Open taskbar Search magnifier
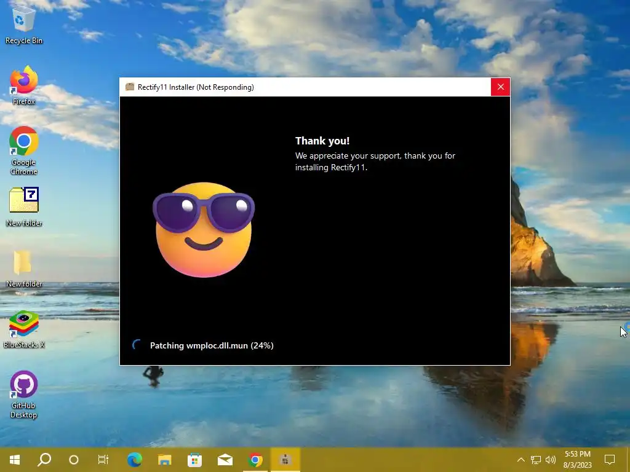Screen dimensions: 630x472 click(44, 460)
